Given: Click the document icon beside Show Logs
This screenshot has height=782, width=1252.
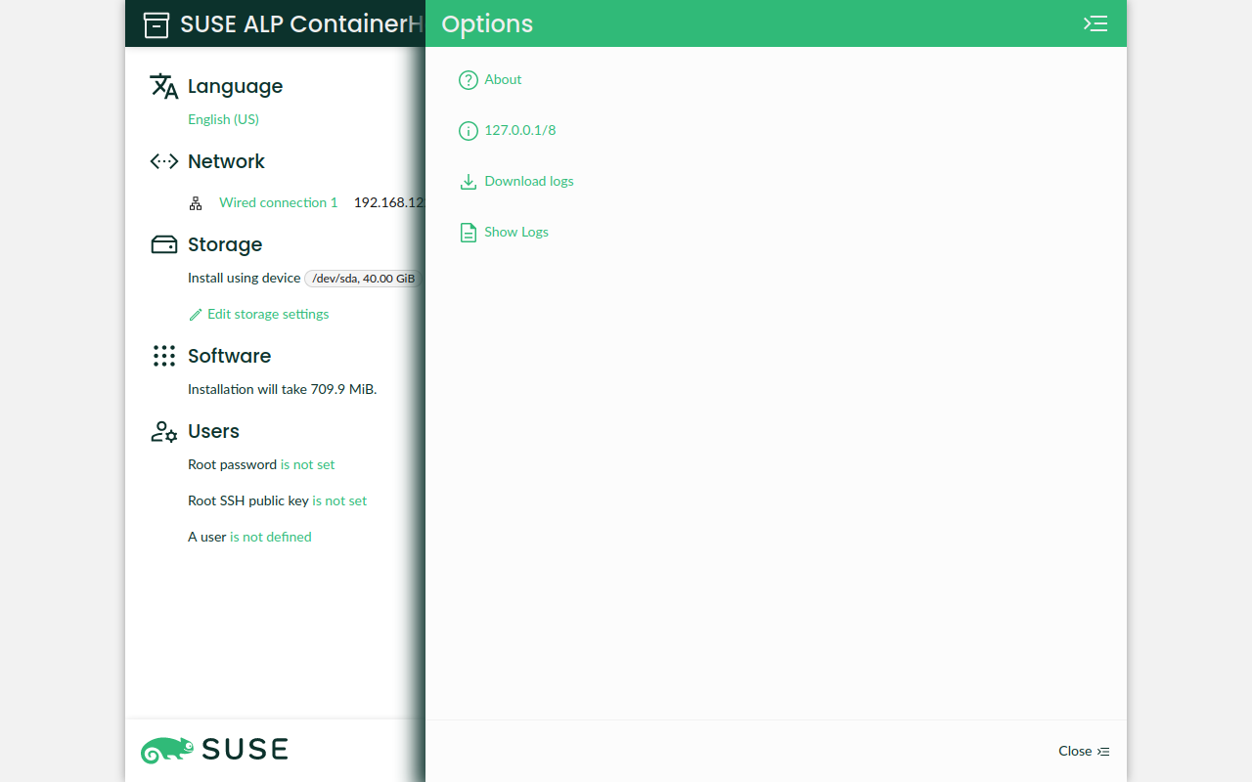Looking at the screenshot, I should point(468,233).
